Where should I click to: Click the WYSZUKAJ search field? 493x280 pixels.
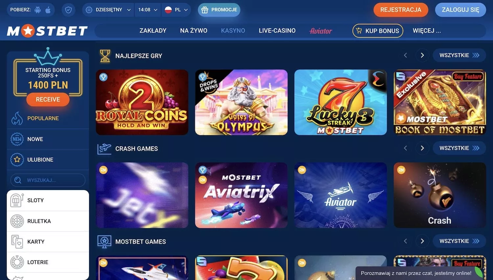[48, 180]
